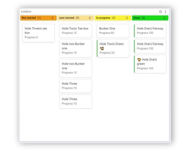195x151 pixels.
Task: Select the Done column header label
Action: coord(137,18)
